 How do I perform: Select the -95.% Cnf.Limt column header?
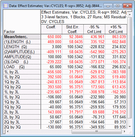pos(94,29)
